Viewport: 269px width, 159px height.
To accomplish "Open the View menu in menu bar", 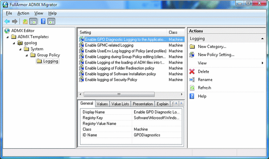I will pos(39,13).
